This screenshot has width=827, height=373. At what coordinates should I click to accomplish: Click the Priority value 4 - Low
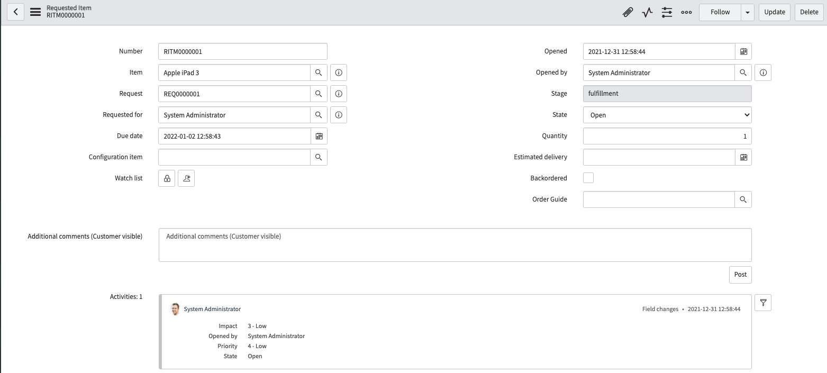[257, 346]
